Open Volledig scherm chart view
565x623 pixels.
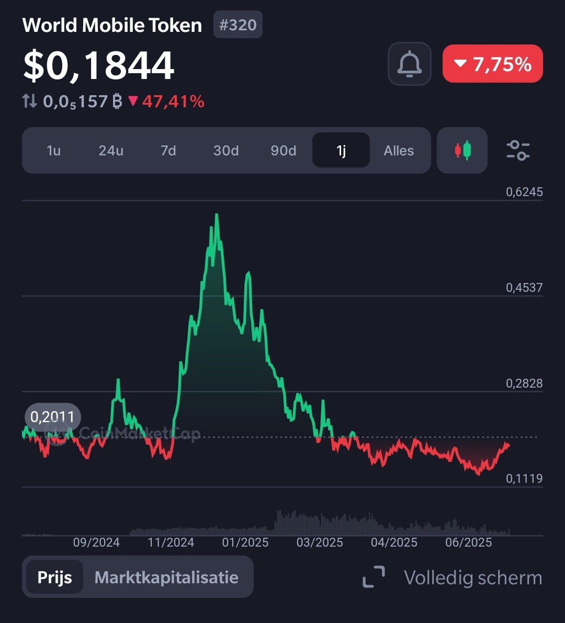pos(473,577)
